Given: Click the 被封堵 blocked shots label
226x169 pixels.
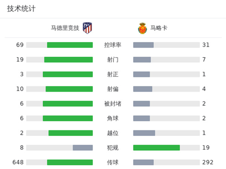Looking at the screenshot, I should [113, 104].
